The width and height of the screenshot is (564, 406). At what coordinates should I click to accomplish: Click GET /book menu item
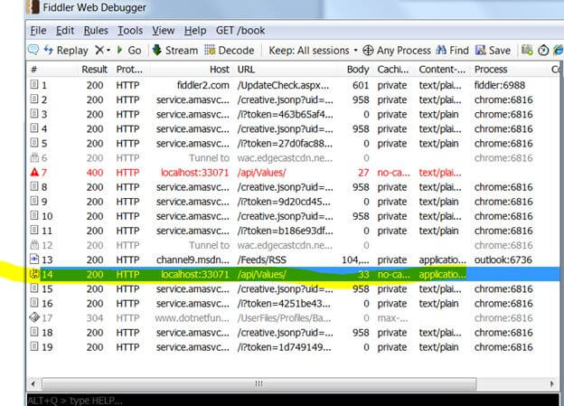point(240,31)
